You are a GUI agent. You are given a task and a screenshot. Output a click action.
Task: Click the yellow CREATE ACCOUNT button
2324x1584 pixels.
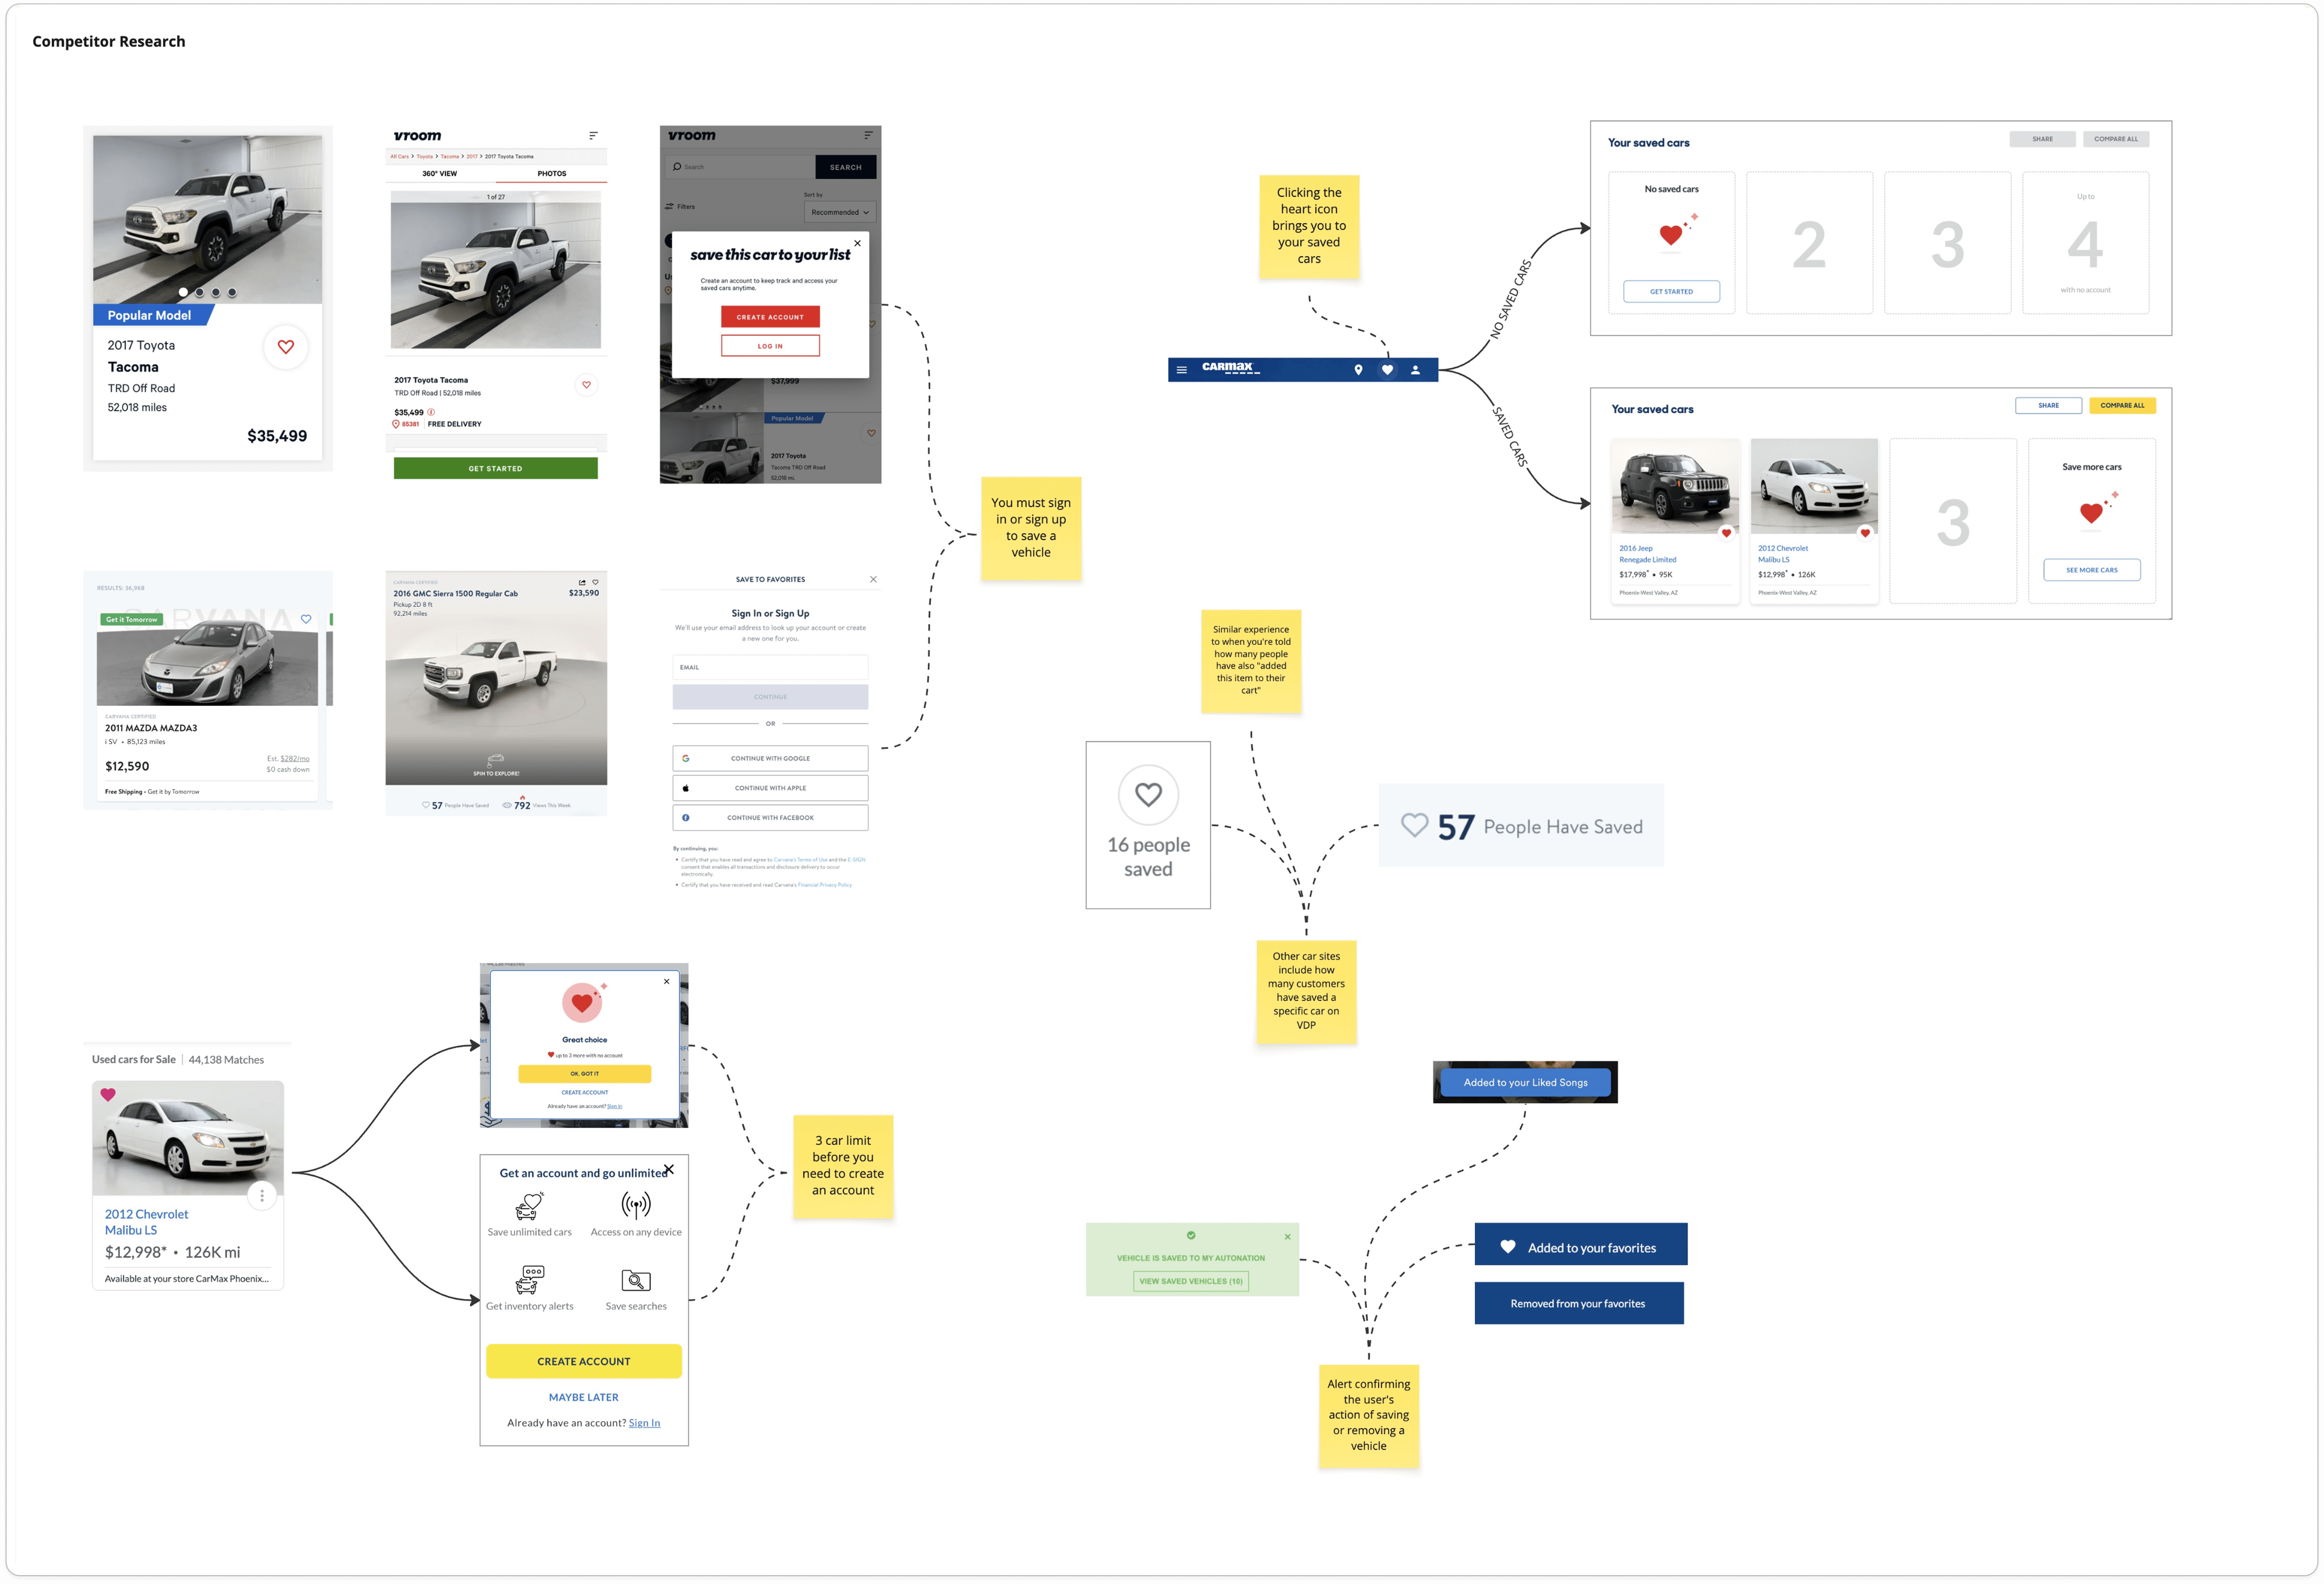(583, 1361)
